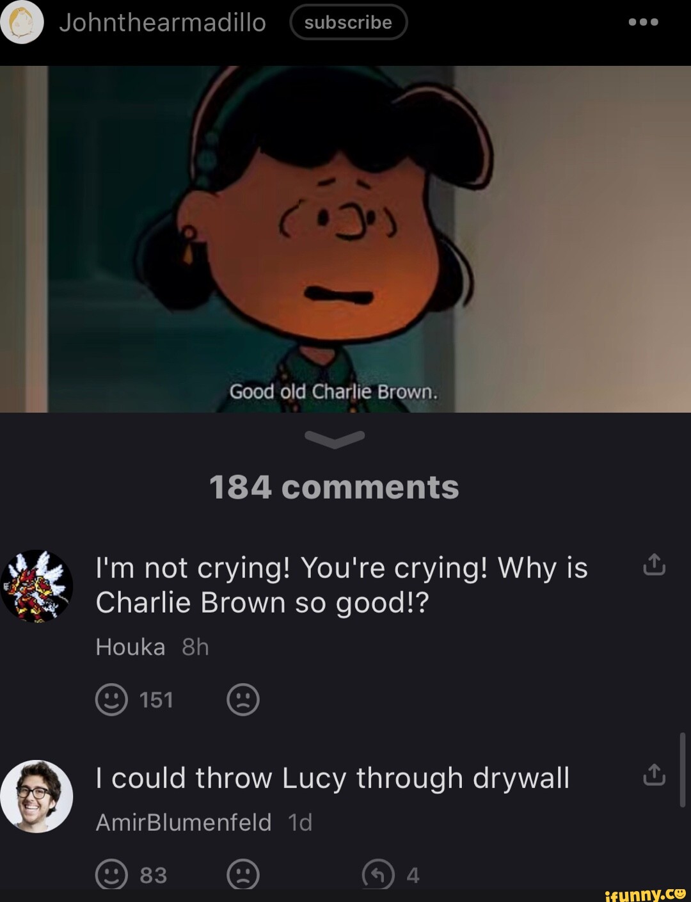Share AmirBlumenfeld's comment with share icon
Viewport: 691px width, 902px height.
click(654, 775)
